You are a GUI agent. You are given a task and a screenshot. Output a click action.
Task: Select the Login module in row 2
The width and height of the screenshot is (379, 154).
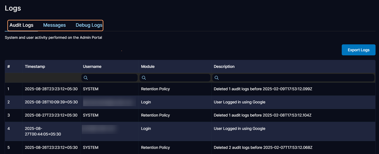tap(146, 102)
